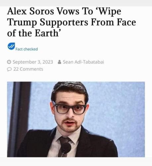This screenshot has height=166, width=152.
Task: Click the gray bar above the headline
Action: 76,3
